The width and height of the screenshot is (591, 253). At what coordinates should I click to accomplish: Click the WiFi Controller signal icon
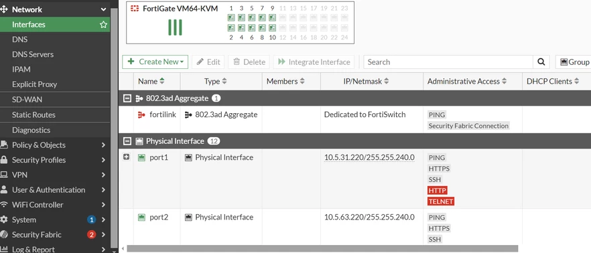pyautogui.click(x=4, y=204)
